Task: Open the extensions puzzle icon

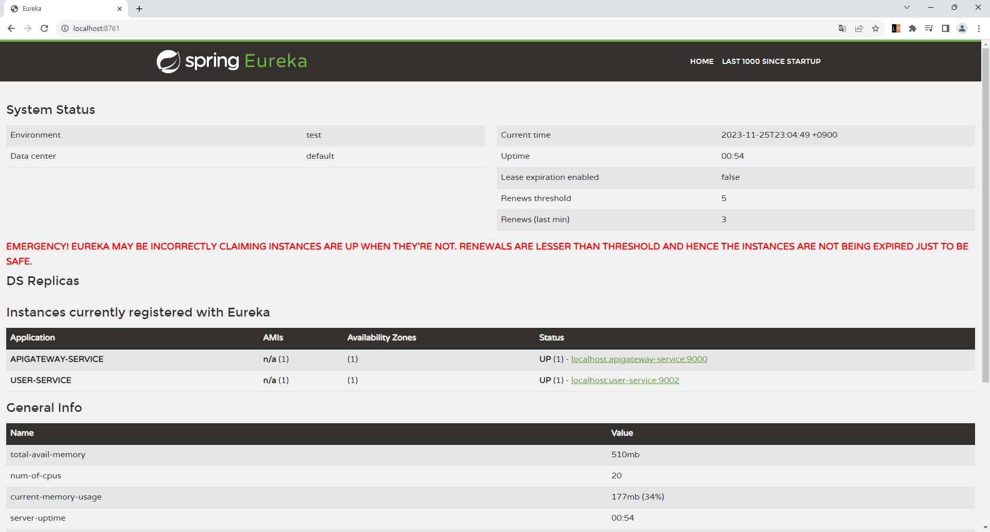Action: click(913, 28)
